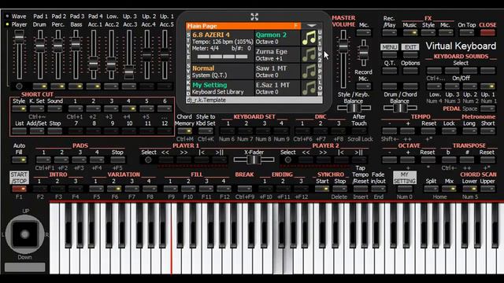Click the X-Fader slider
Viewport: 504px width, 283px height.
pos(254,160)
